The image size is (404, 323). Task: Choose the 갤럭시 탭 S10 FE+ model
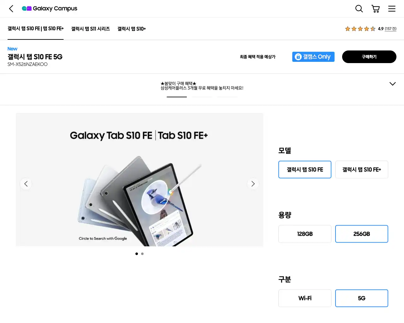click(362, 169)
